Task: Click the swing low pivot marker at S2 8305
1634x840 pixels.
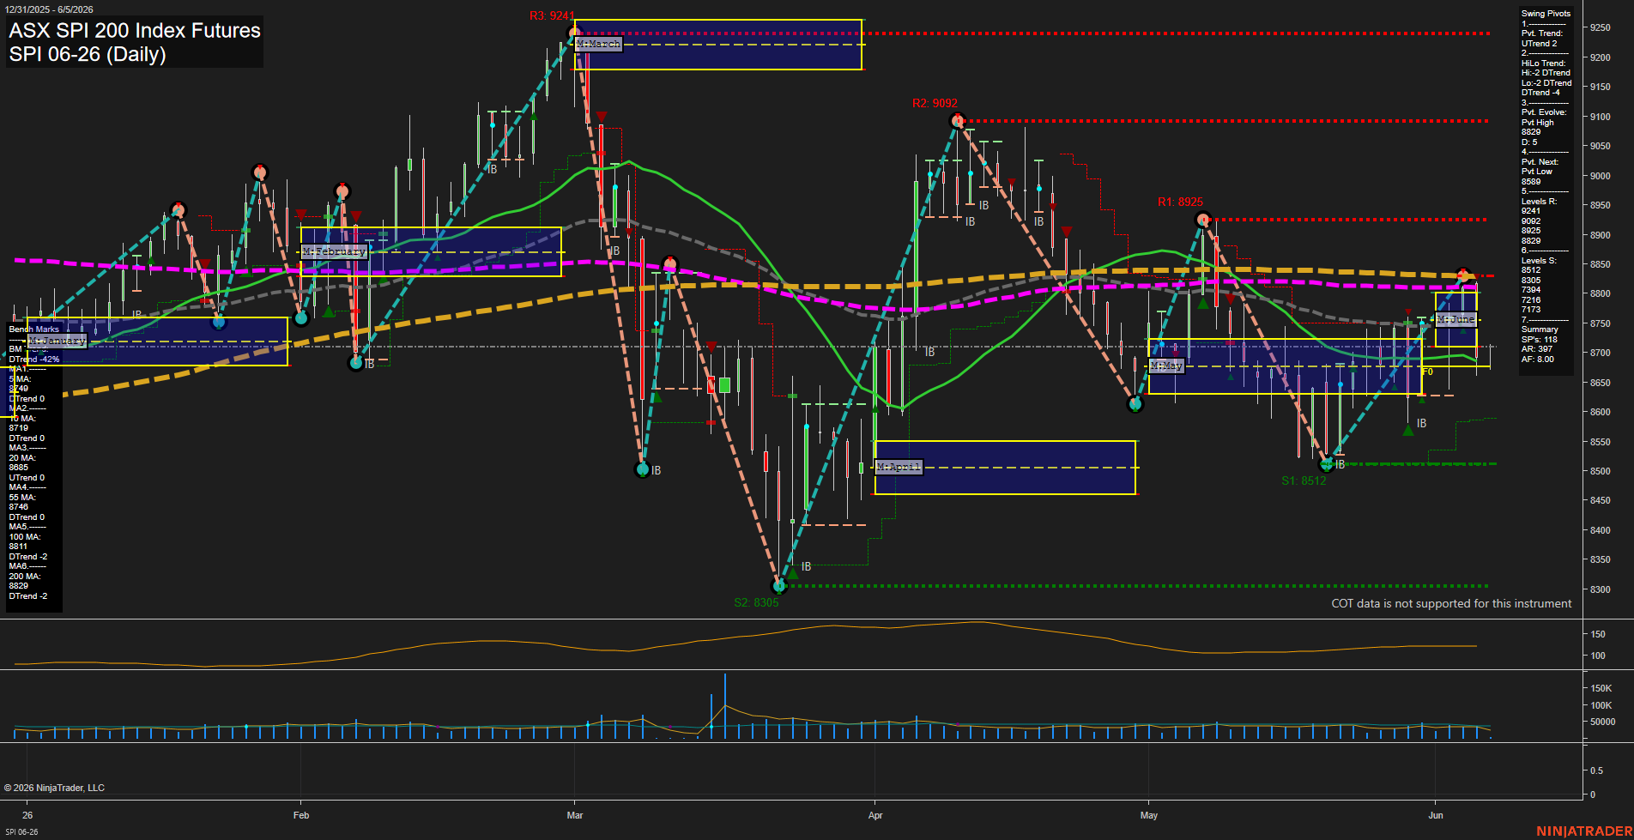Action: click(779, 586)
